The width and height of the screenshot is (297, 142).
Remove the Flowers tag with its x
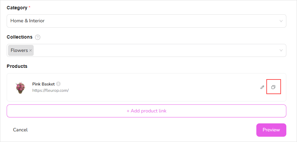tap(31, 51)
